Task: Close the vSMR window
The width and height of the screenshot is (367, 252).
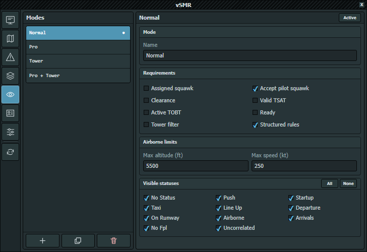Action: pyautogui.click(x=361, y=5)
